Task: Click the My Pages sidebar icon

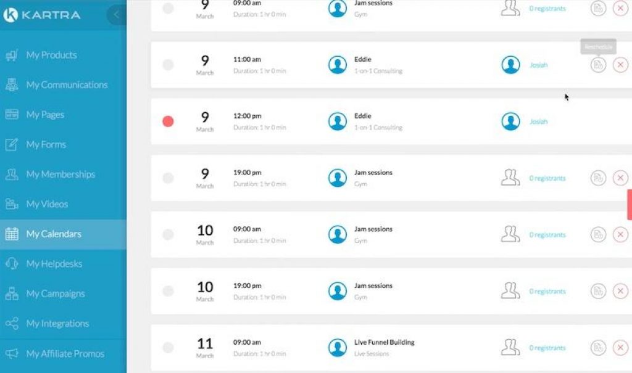Action: (x=12, y=115)
